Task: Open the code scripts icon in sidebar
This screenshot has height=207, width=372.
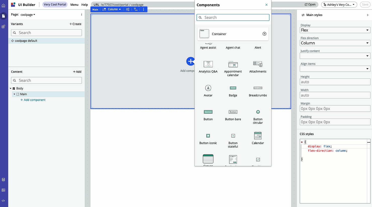Action: click(x=4, y=200)
